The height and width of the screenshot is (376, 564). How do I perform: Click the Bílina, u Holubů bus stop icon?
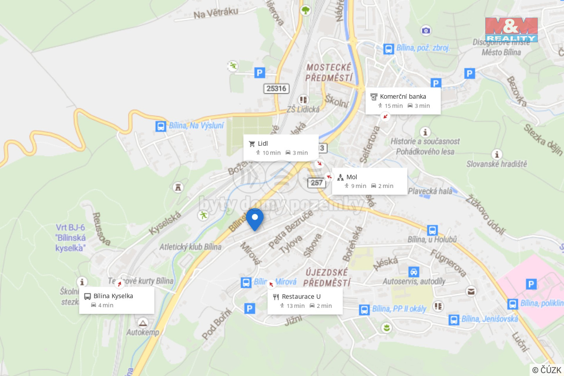pos(432,230)
